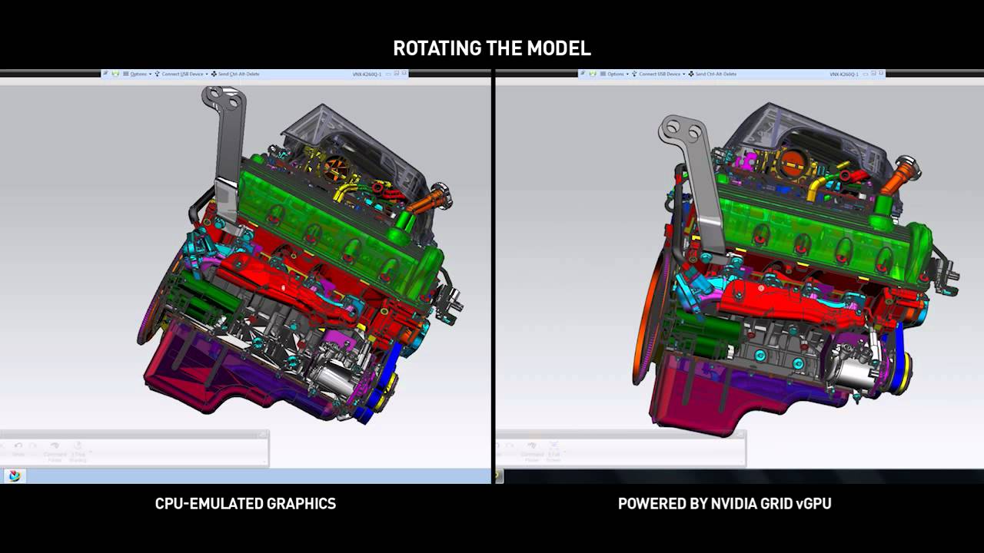The image size is (984, 553).
Task: Click the pin icon in left window toolbar
Action: point(106,74)
